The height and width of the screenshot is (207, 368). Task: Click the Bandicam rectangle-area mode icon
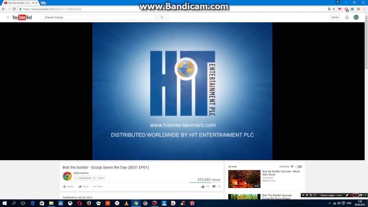point(315,195)
